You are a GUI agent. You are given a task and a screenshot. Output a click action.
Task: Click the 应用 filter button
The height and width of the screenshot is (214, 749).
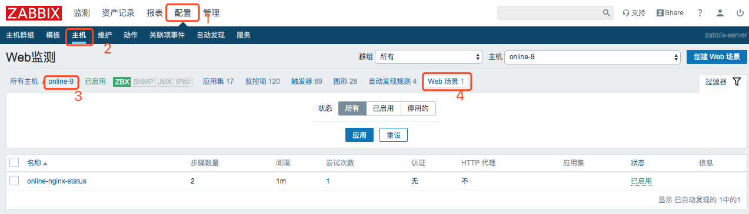[359, 135]
